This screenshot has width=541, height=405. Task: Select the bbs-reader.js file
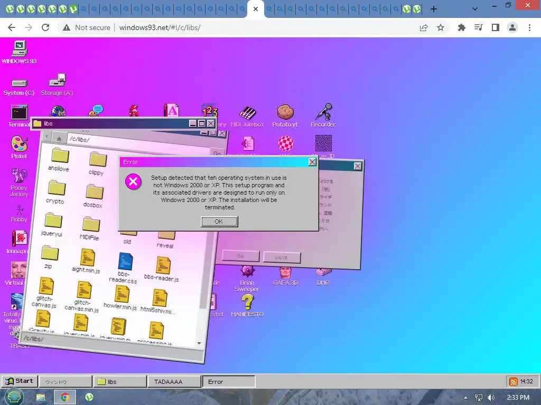click(x=162, y=269)
